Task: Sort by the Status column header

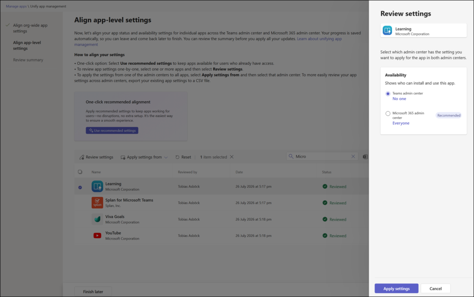Action: [x=326, y=172]
